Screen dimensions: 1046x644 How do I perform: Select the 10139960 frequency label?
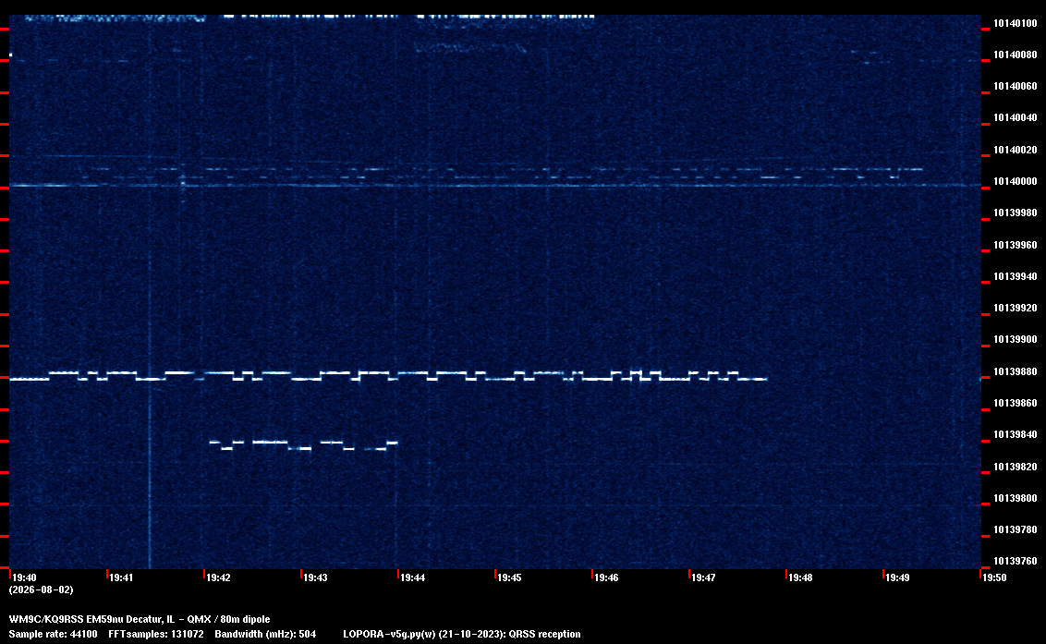pyautogui.click(x=1015, y=245)
